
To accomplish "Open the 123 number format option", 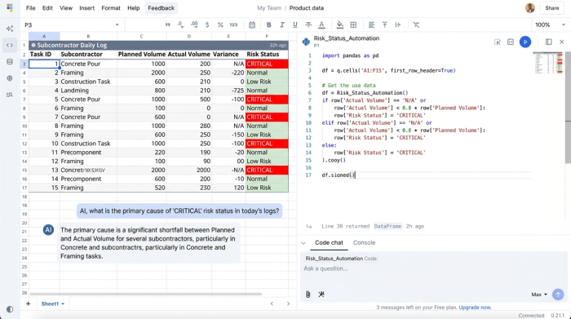I will [233, 24].
